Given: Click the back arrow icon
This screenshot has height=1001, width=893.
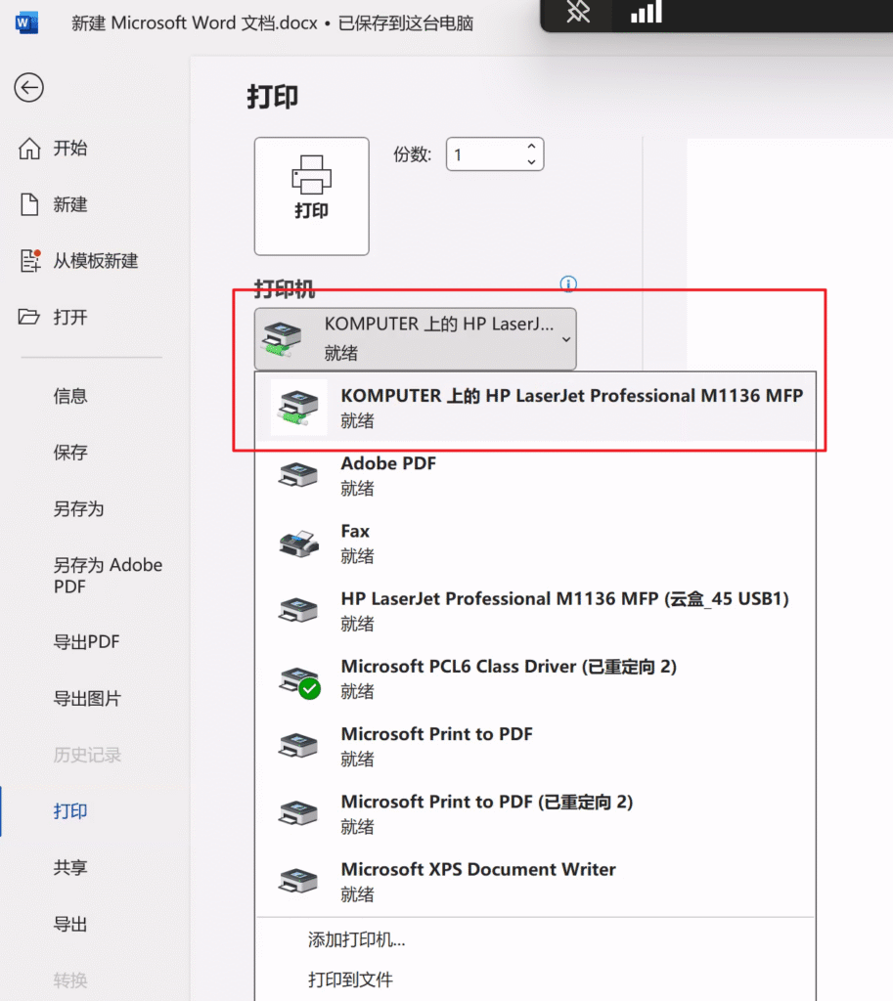Looking at the screenshot, I should tap(28, 88).
